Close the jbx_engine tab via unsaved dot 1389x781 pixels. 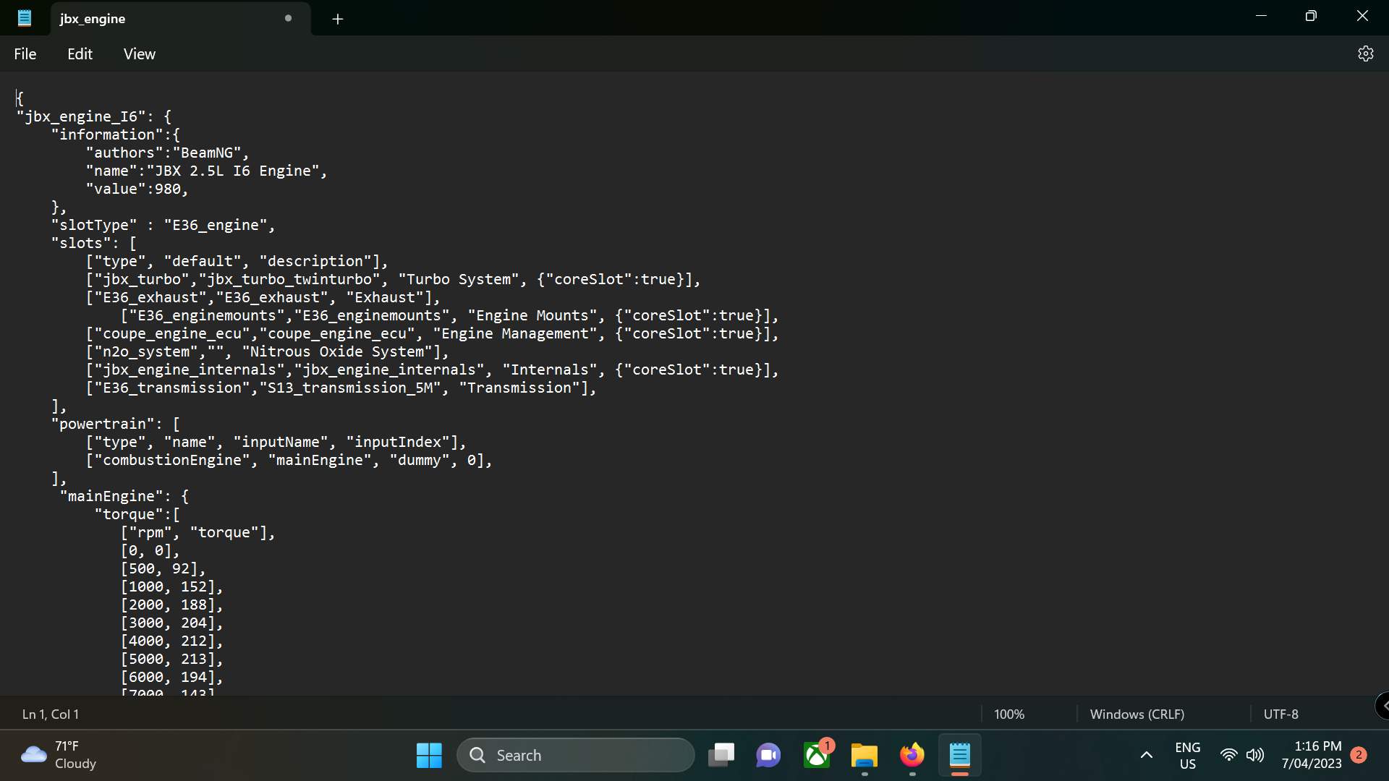point(289,18)
